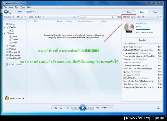This screenshot has width=167, height=121.
Task: Select Blank Disc (E:) in navigation pane
Action: click(x=14, y=58)
